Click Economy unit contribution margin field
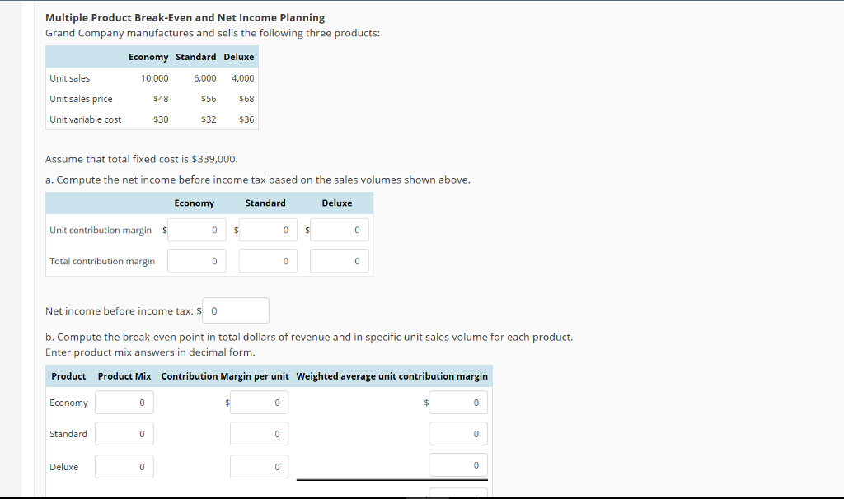The height and width of the screenshot is (499, 844). pyautogui.click(x=196, y=230)
